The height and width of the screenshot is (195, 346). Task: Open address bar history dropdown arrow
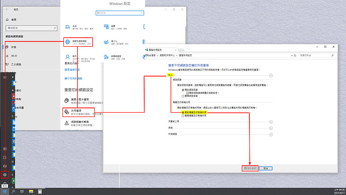tap(292, 55)
